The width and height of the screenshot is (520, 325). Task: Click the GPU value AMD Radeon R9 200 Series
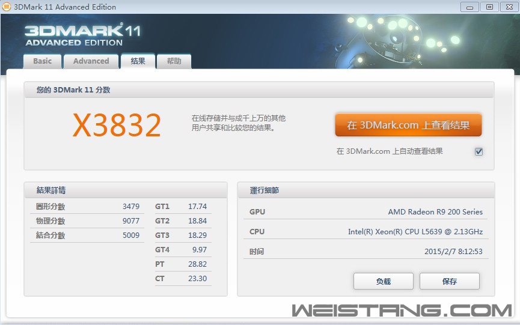tap(435, 211)
